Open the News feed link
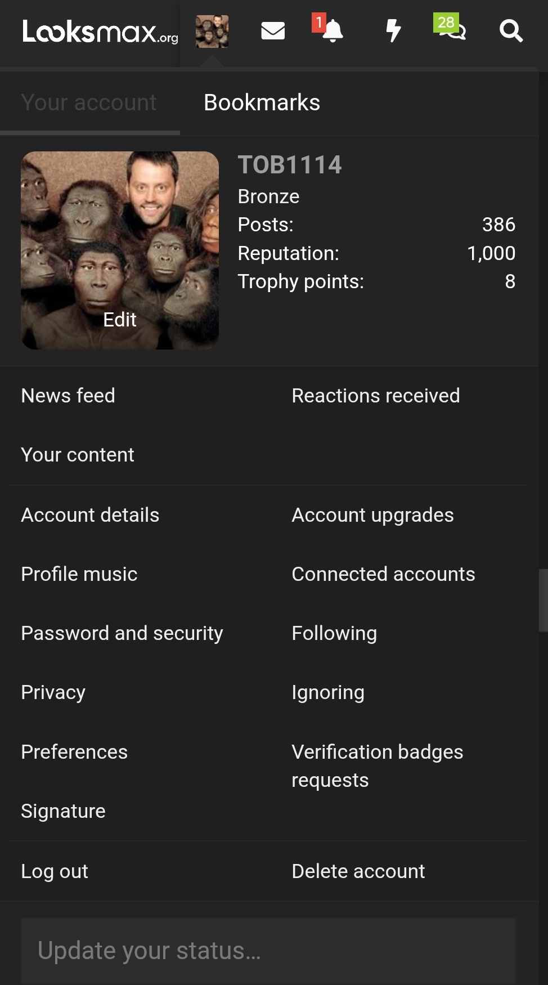The width and height of the screenshot is (548, 985). click(x=68, y=396)
